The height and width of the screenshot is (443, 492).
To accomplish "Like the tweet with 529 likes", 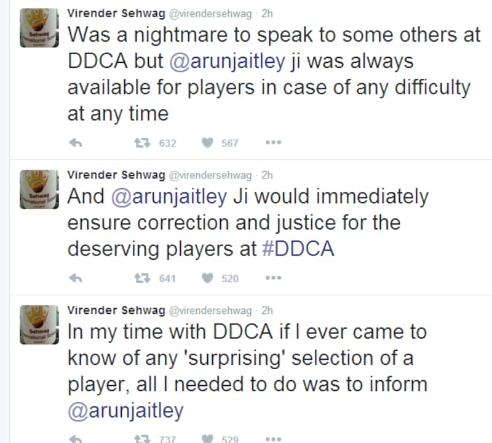I will point(207,439).
